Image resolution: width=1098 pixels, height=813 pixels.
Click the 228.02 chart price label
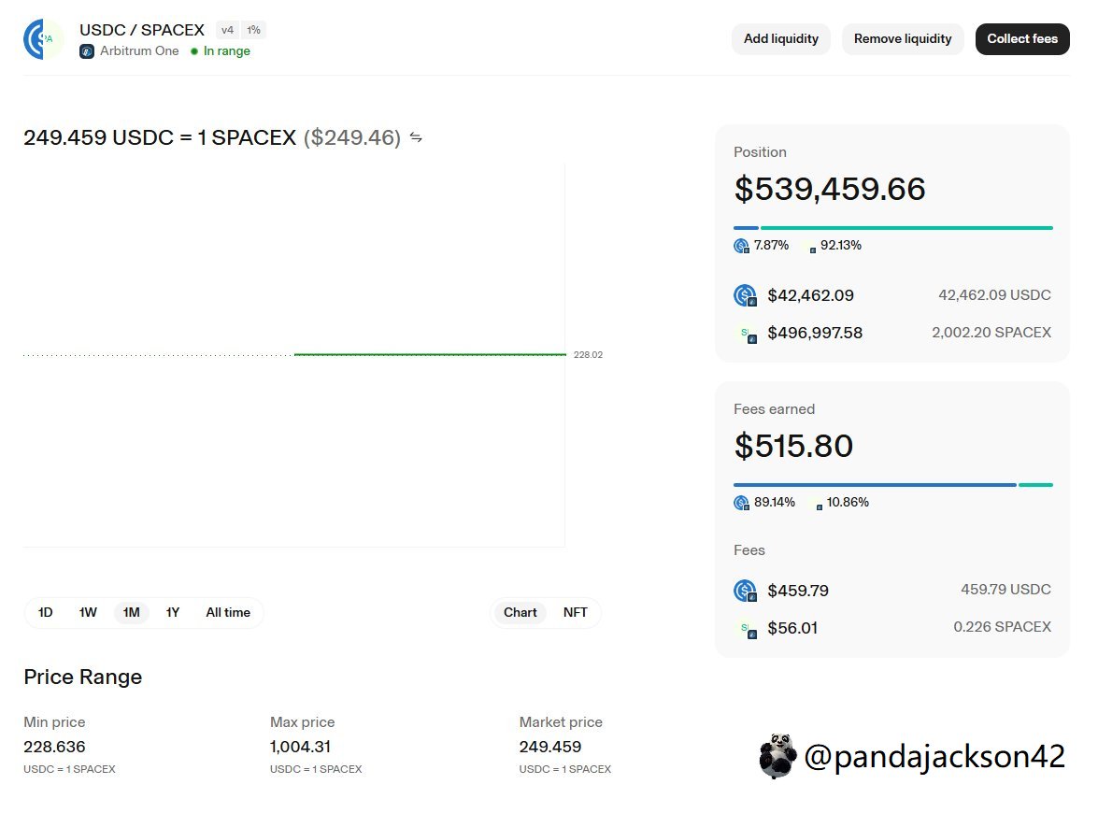coord(588,355)
